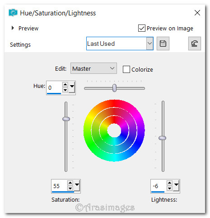Click the horizontal Hue slider handle
This screenshot has height=218, width=210.
pos(115,88)
